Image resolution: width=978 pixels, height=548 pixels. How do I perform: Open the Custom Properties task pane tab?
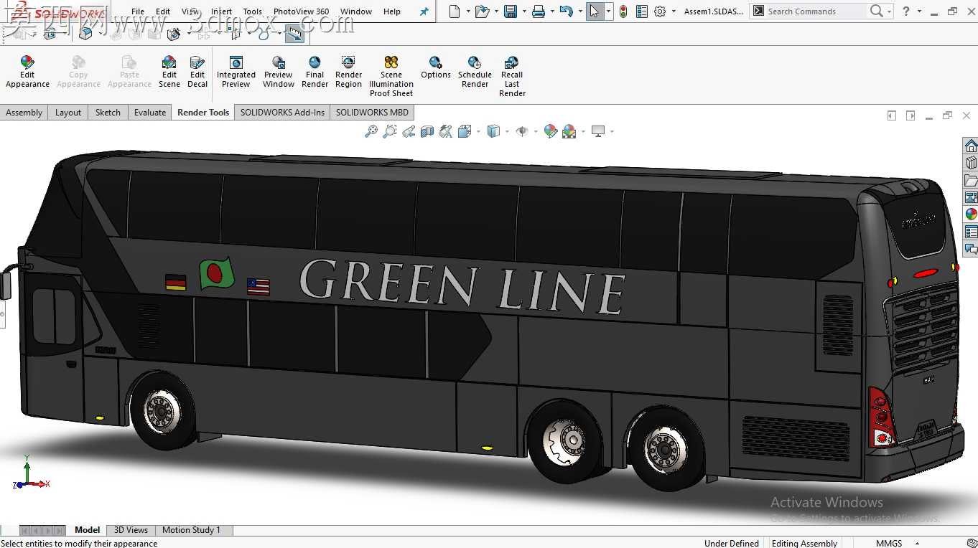[x=971, y=232]
